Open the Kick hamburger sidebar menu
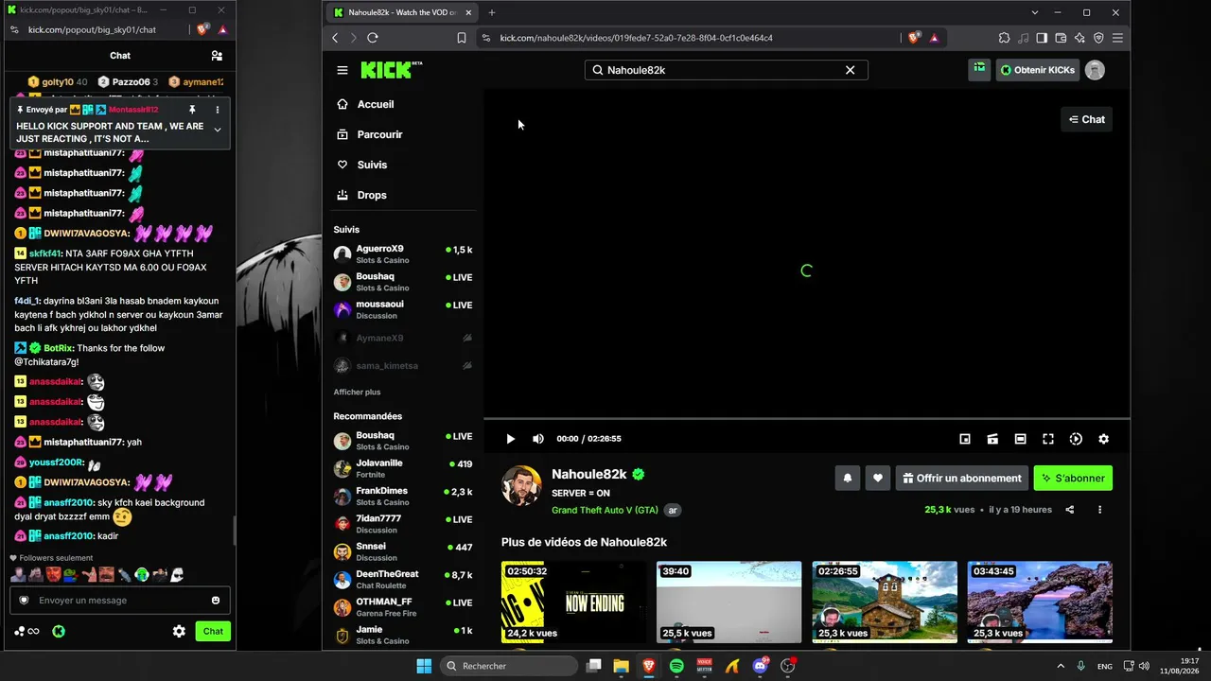The height and width of the screenshot is (681, 1211). 342,70
